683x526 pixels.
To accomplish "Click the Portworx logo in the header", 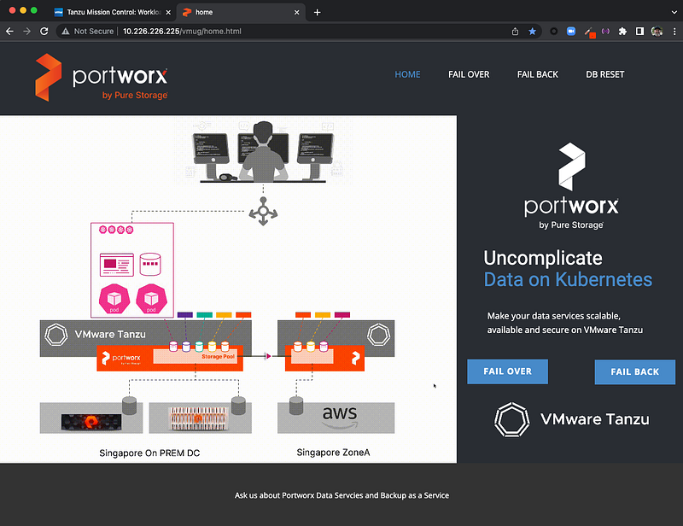I will point(101,77).
